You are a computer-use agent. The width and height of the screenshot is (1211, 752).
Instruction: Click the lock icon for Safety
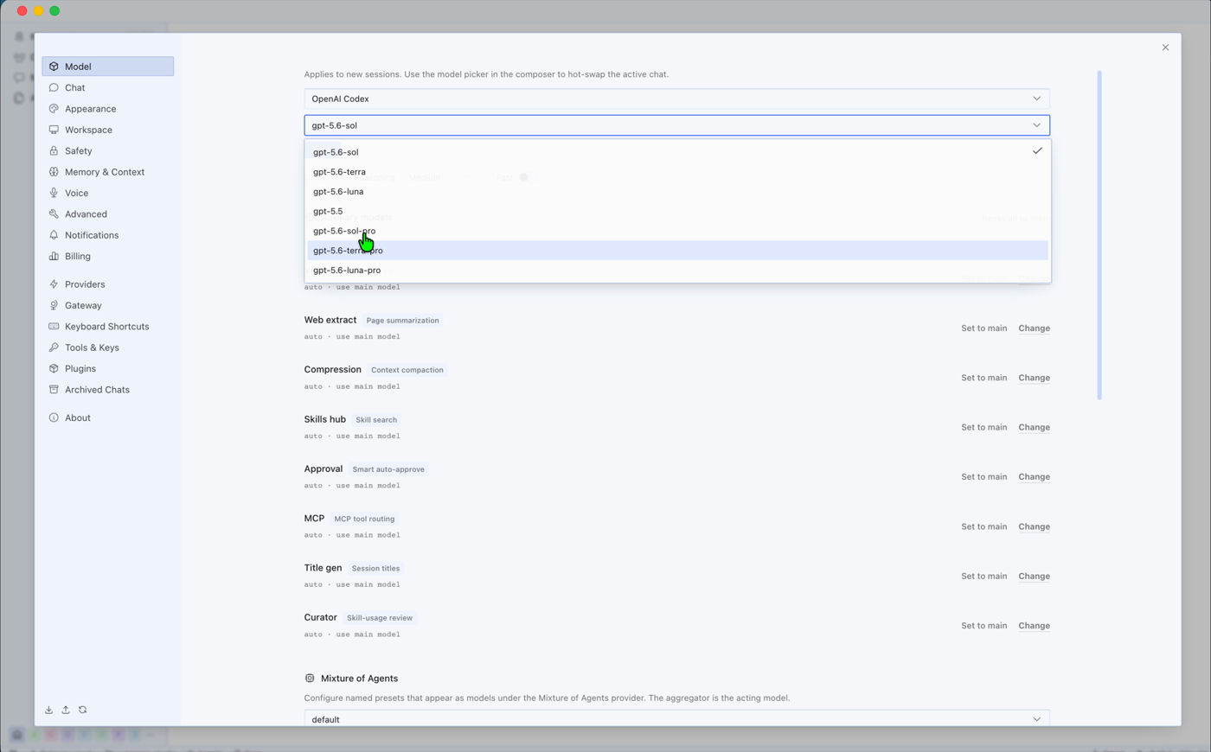[54, 150]
